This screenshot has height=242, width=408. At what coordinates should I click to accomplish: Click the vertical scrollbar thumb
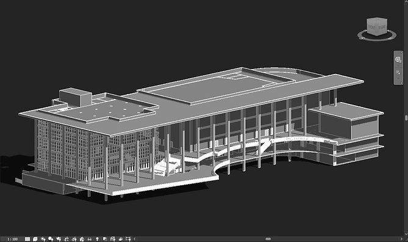pos(406,118)
